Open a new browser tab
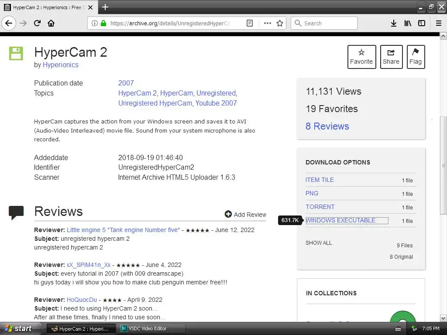Viewport: 447px width, 335px height. tap(105, 7)
